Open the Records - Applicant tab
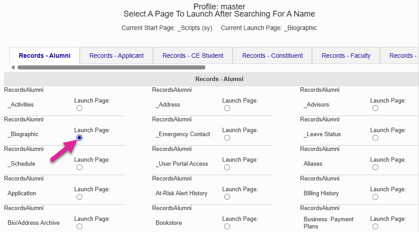 [x=116, y=56]
